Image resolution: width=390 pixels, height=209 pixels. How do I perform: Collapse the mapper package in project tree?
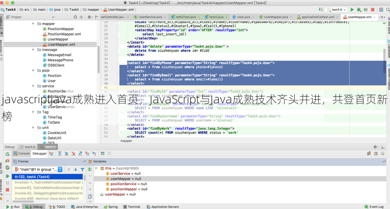[33, 24]
